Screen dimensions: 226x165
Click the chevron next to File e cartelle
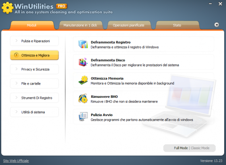(x=16, y=83)
